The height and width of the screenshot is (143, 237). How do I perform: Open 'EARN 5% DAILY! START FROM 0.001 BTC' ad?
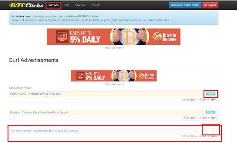coord(36,94)
